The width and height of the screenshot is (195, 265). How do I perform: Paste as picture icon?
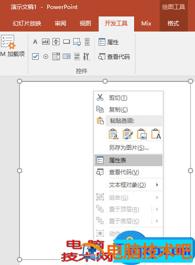[x=142, y=134]
